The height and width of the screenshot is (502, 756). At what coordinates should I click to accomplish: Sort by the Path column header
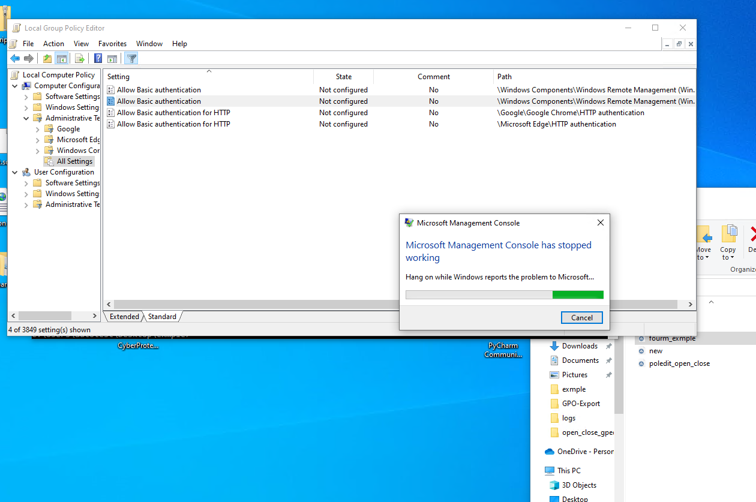595,77
